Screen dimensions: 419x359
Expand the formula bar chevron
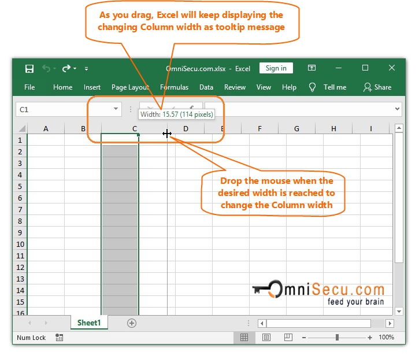[398, 109]
